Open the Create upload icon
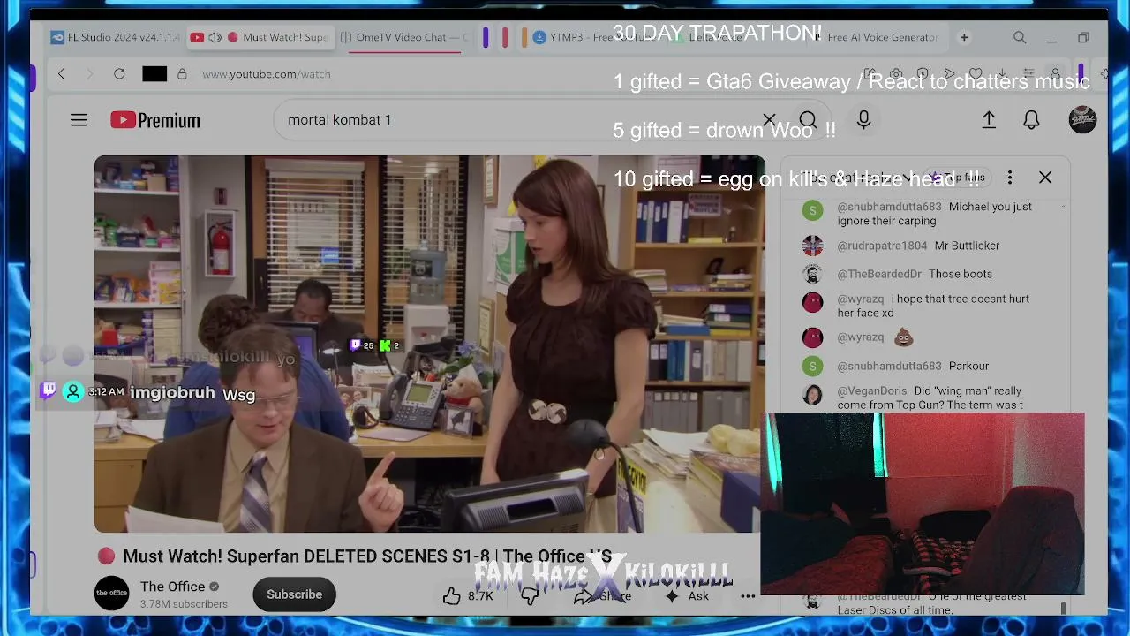Viewport: 1130px width, 636px height. click(x=989, y=120)
